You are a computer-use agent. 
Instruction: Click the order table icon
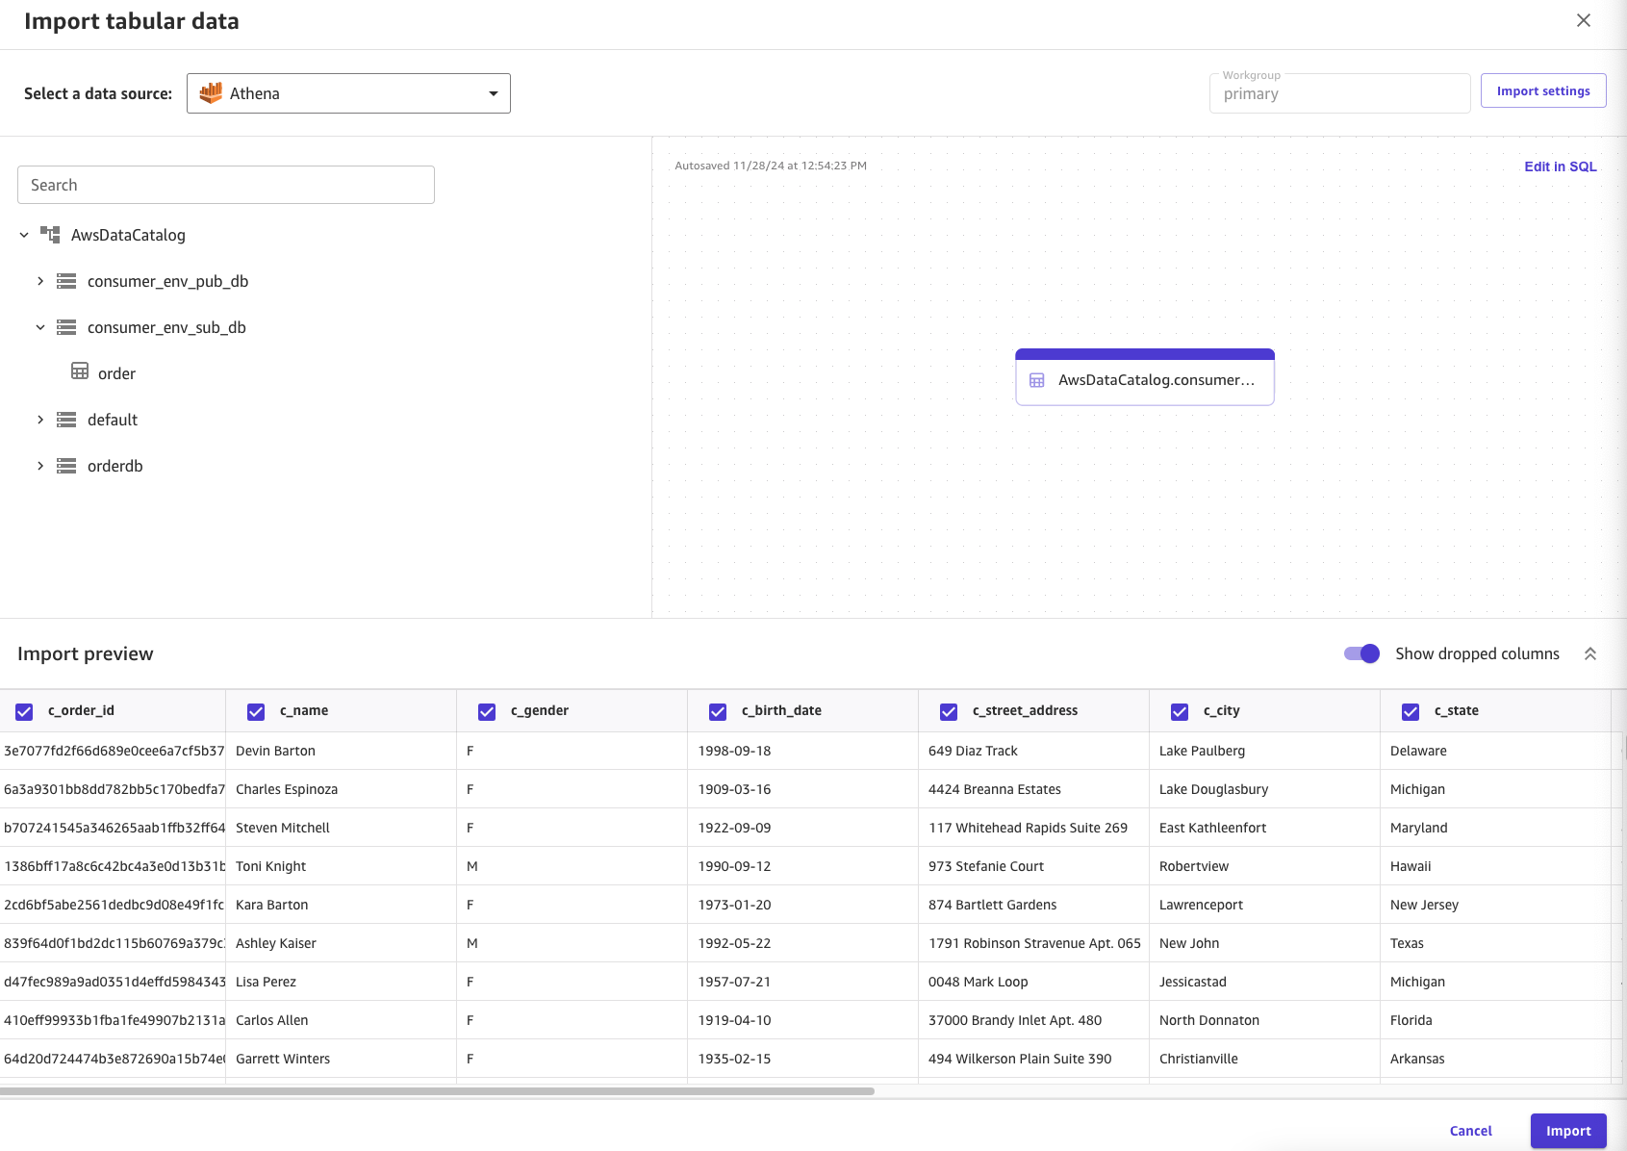(80, 371)
